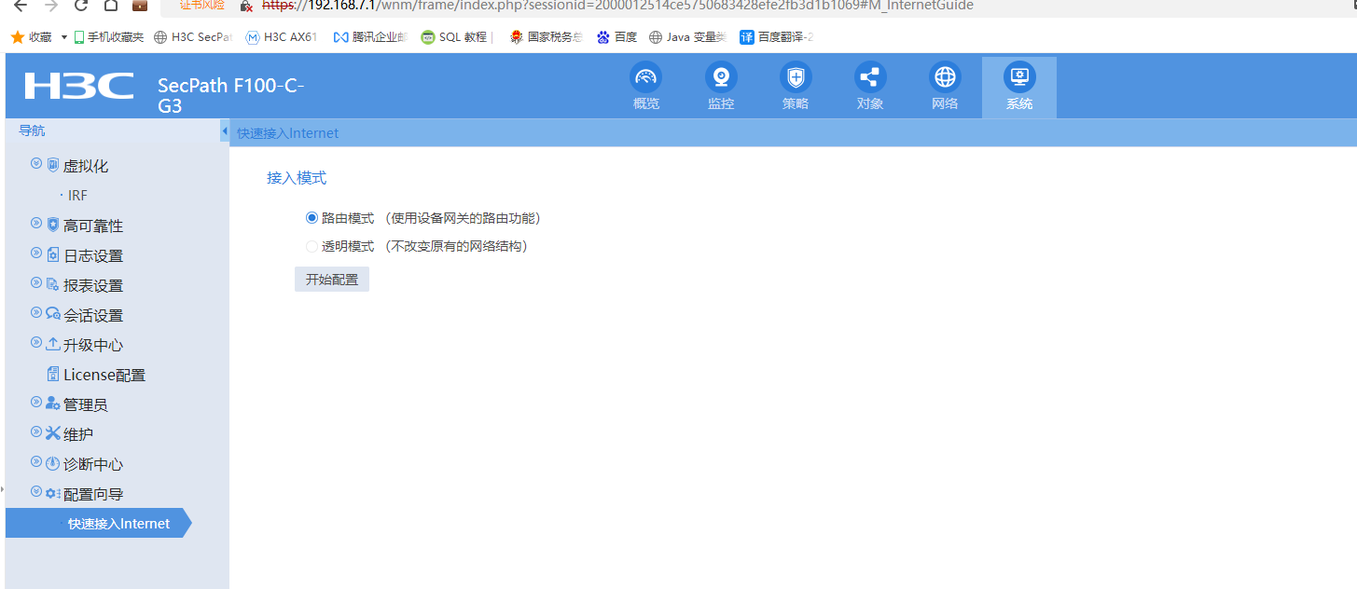Open IRF under 虚拟化
The height and width of the screenshot is (589, 1357).
[77, 196]
